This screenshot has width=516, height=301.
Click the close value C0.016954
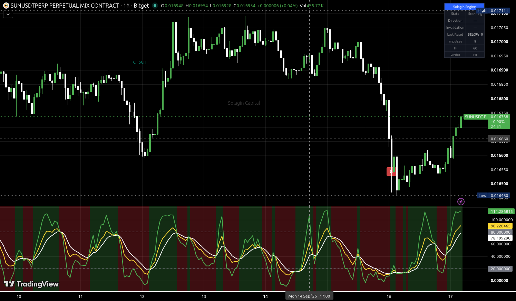[245, 6]
